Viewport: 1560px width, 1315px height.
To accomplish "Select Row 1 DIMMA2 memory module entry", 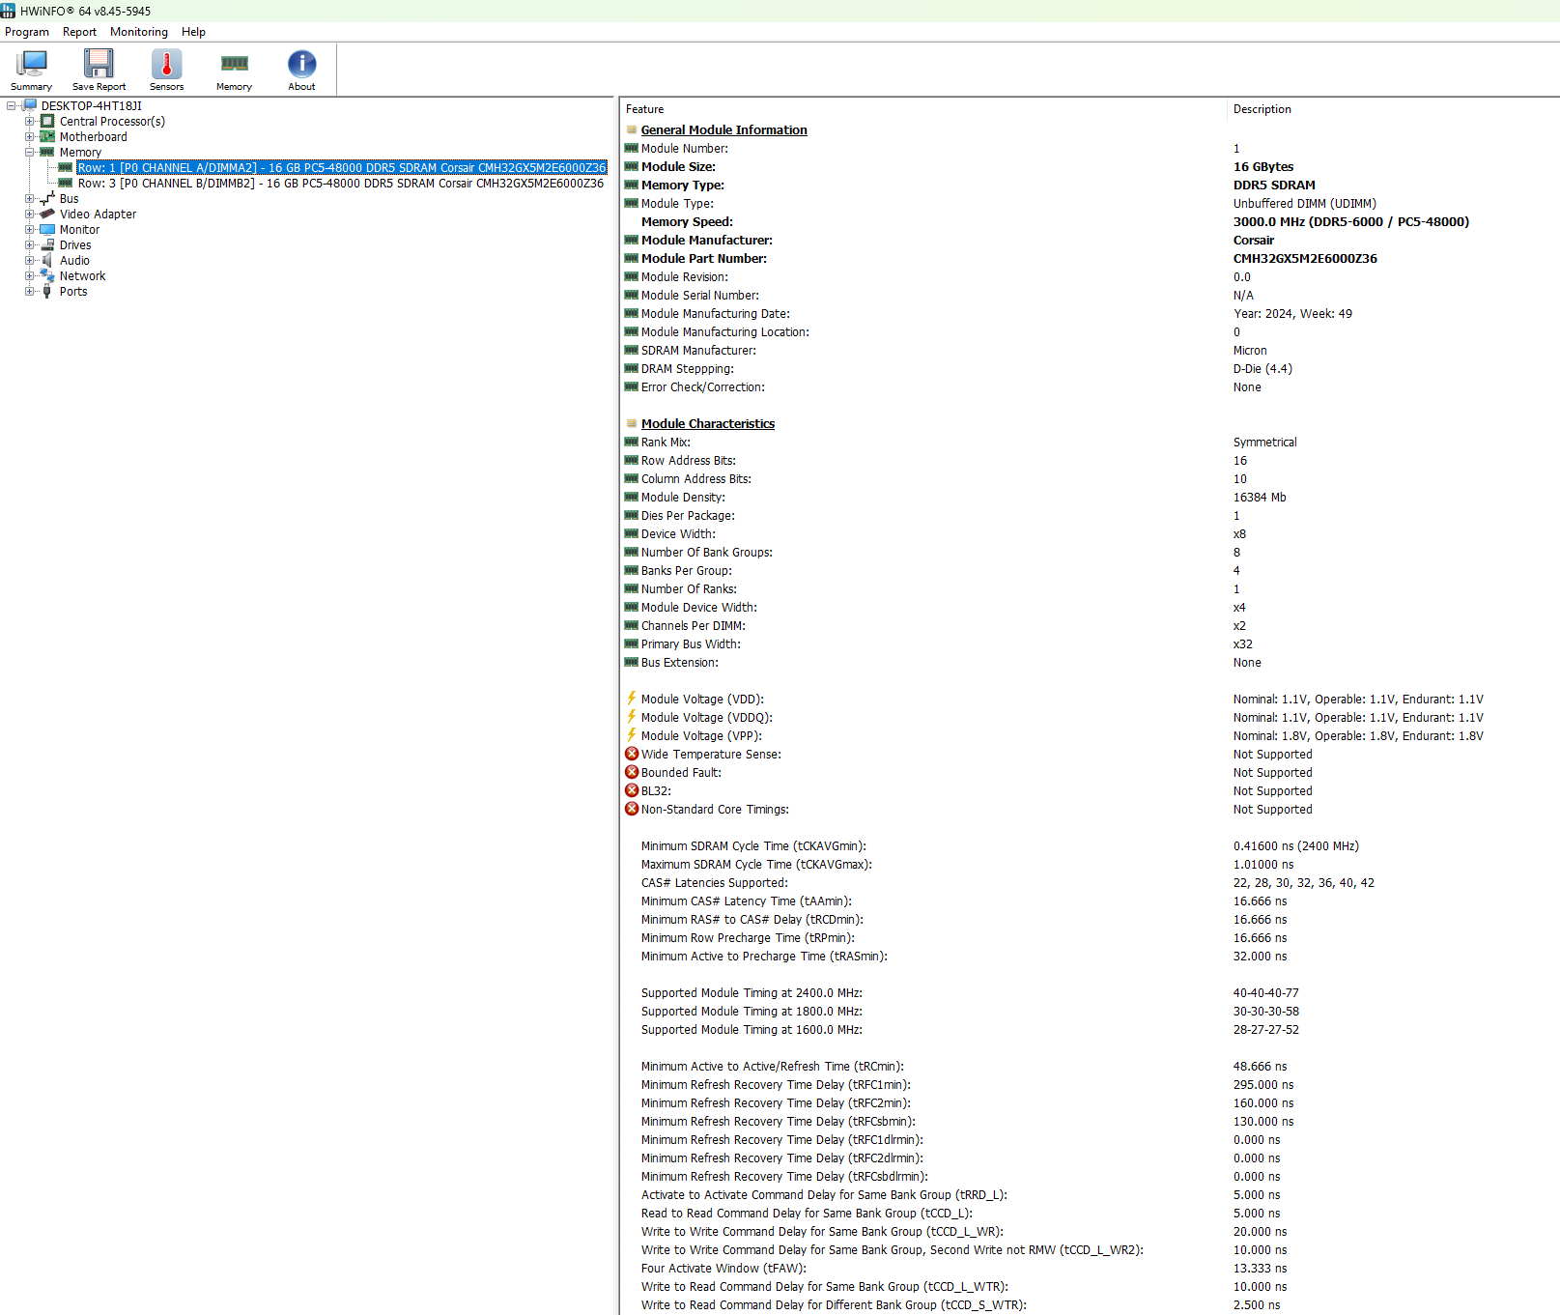I will [x=342, y=167].
